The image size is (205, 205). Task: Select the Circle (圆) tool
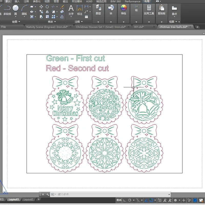(x=15, y=10)
